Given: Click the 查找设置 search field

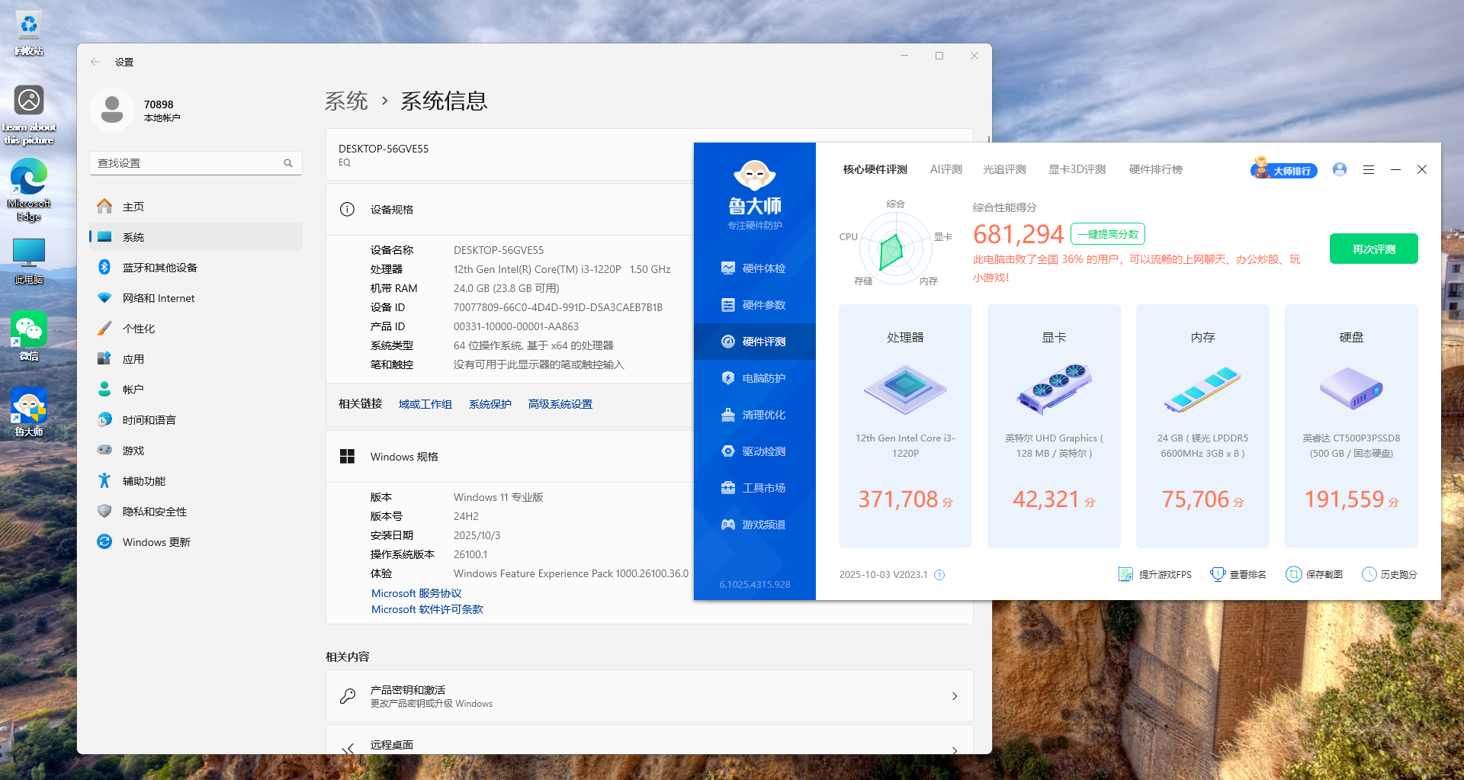Looking at the screenshot, I should pos(196,163).
